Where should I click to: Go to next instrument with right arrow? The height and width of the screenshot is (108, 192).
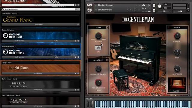click(139, 5)
